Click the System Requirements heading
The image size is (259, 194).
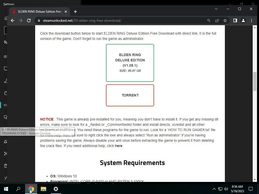click(x=132, y=163)
